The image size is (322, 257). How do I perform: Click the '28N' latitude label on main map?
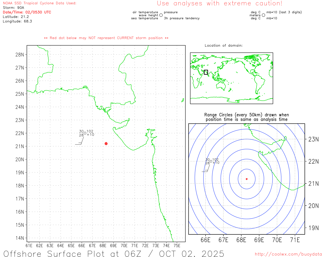pos(20,54)
